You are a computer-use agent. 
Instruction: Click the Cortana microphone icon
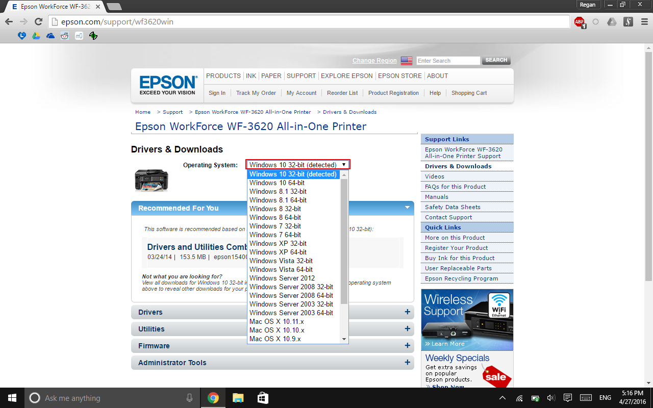pos(190,398)
